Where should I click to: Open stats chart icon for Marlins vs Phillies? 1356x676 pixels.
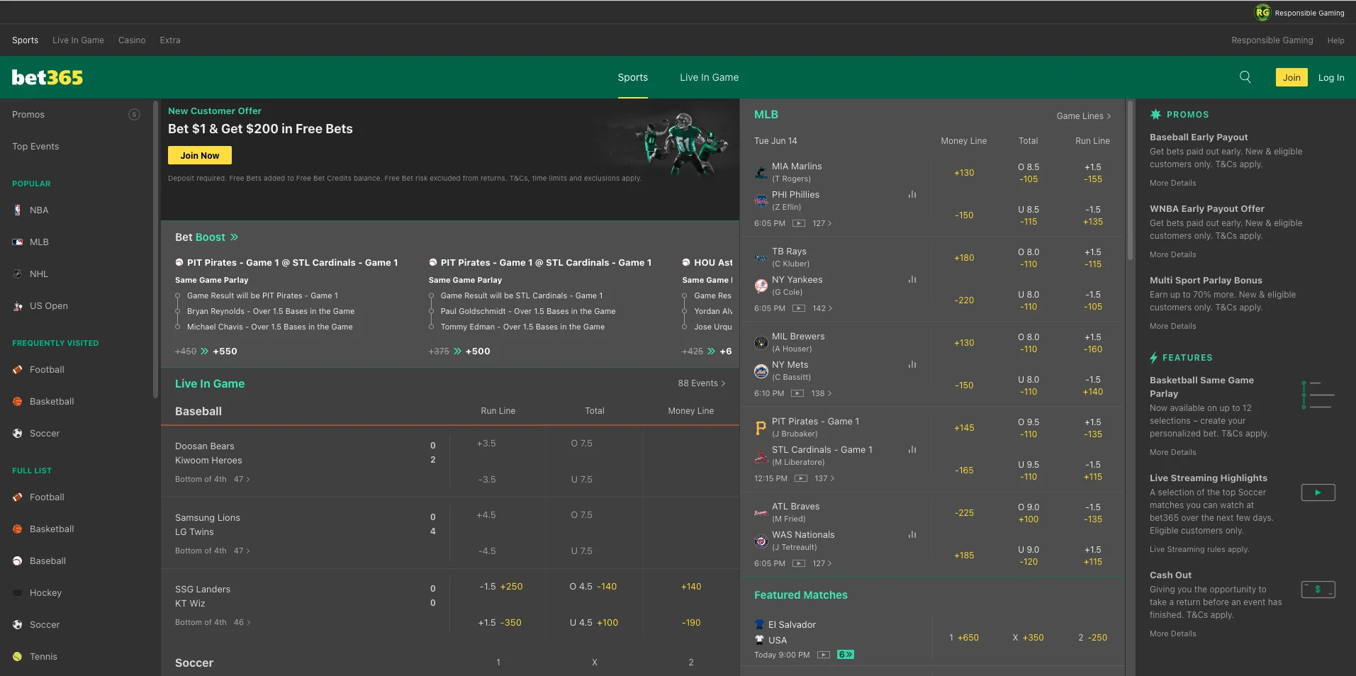coord(912,194)
